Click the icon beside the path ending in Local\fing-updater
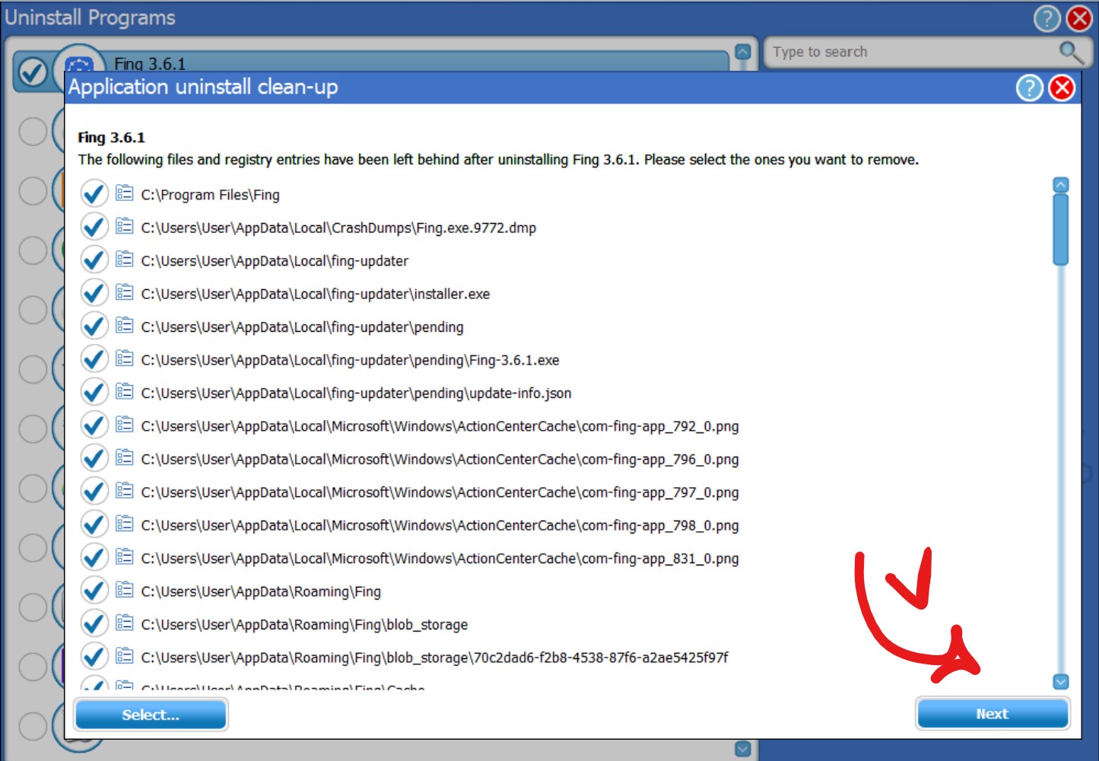Viewport: 1099px width, 761px height. tap(125, 260)
